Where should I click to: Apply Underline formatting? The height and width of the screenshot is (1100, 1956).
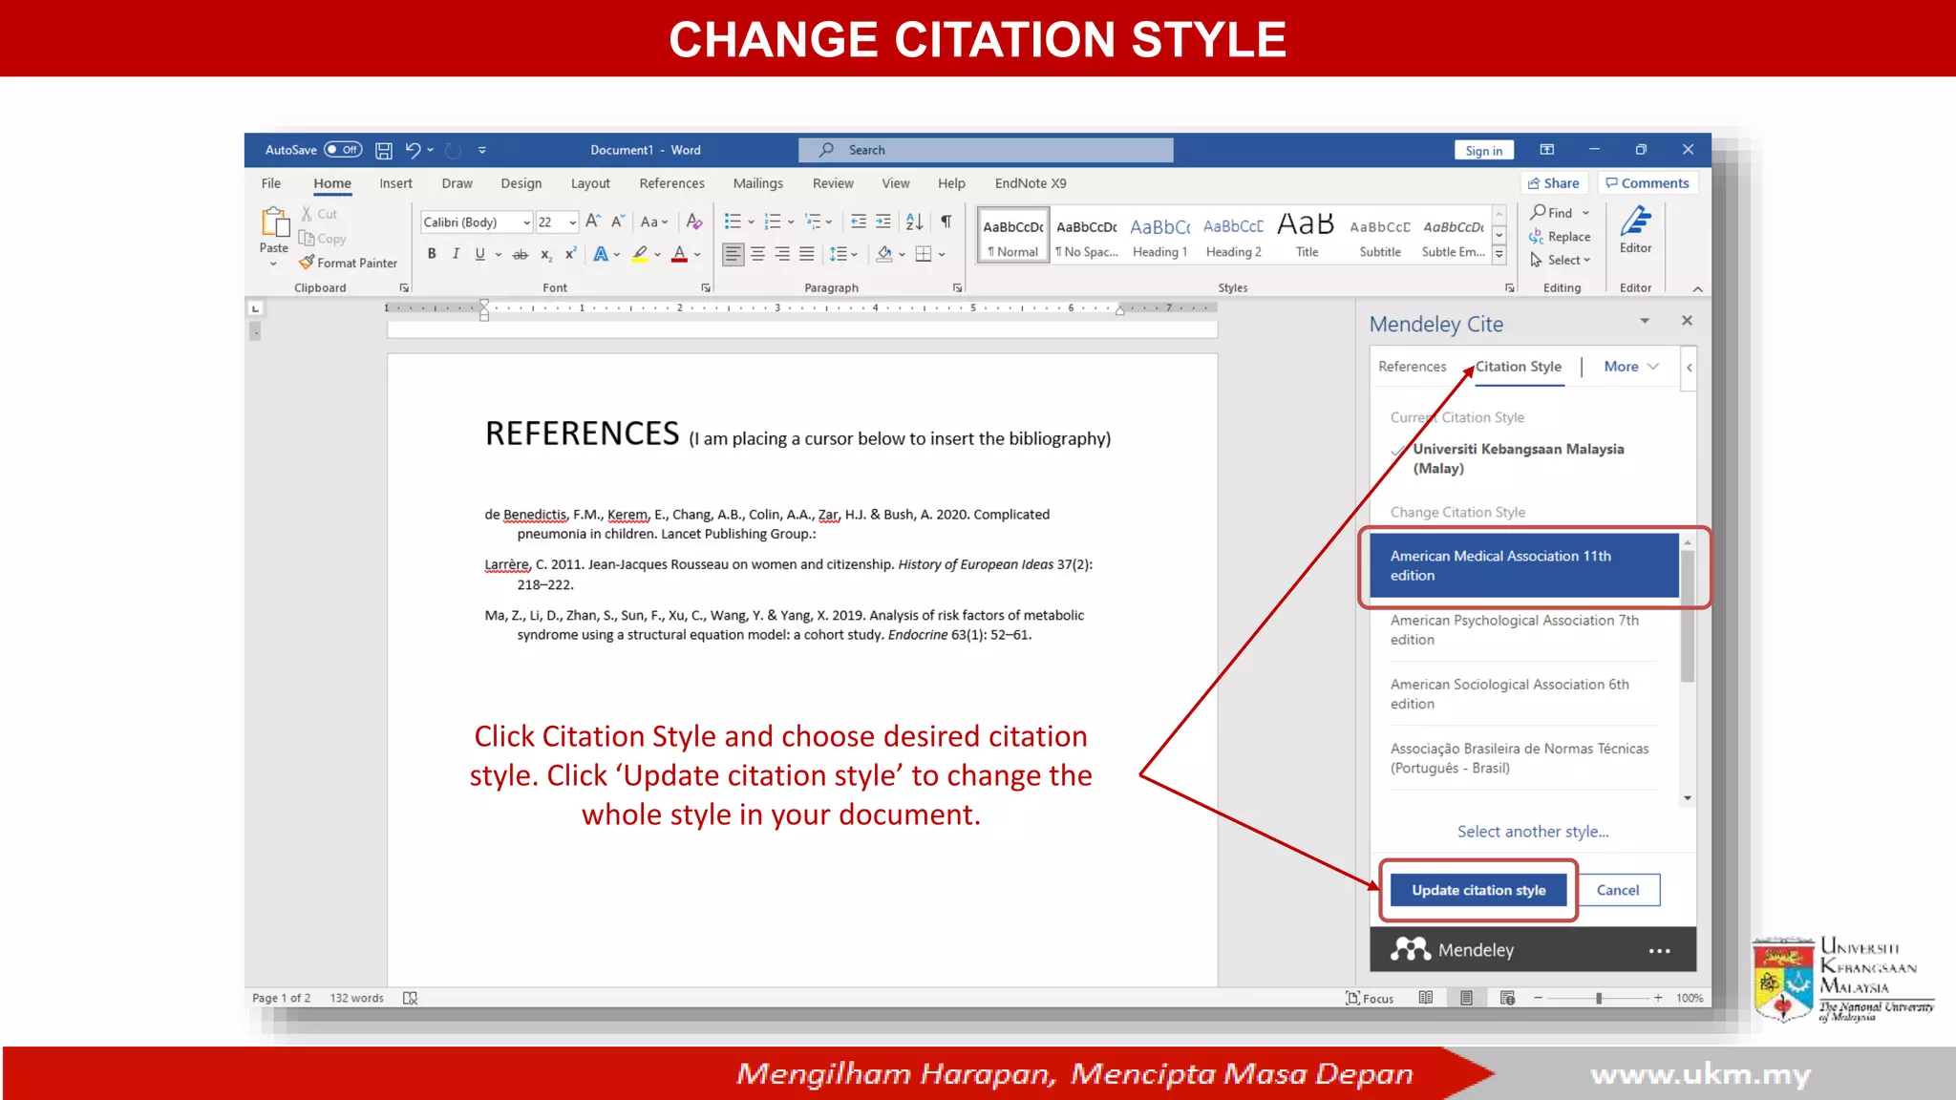coord(479,254)
